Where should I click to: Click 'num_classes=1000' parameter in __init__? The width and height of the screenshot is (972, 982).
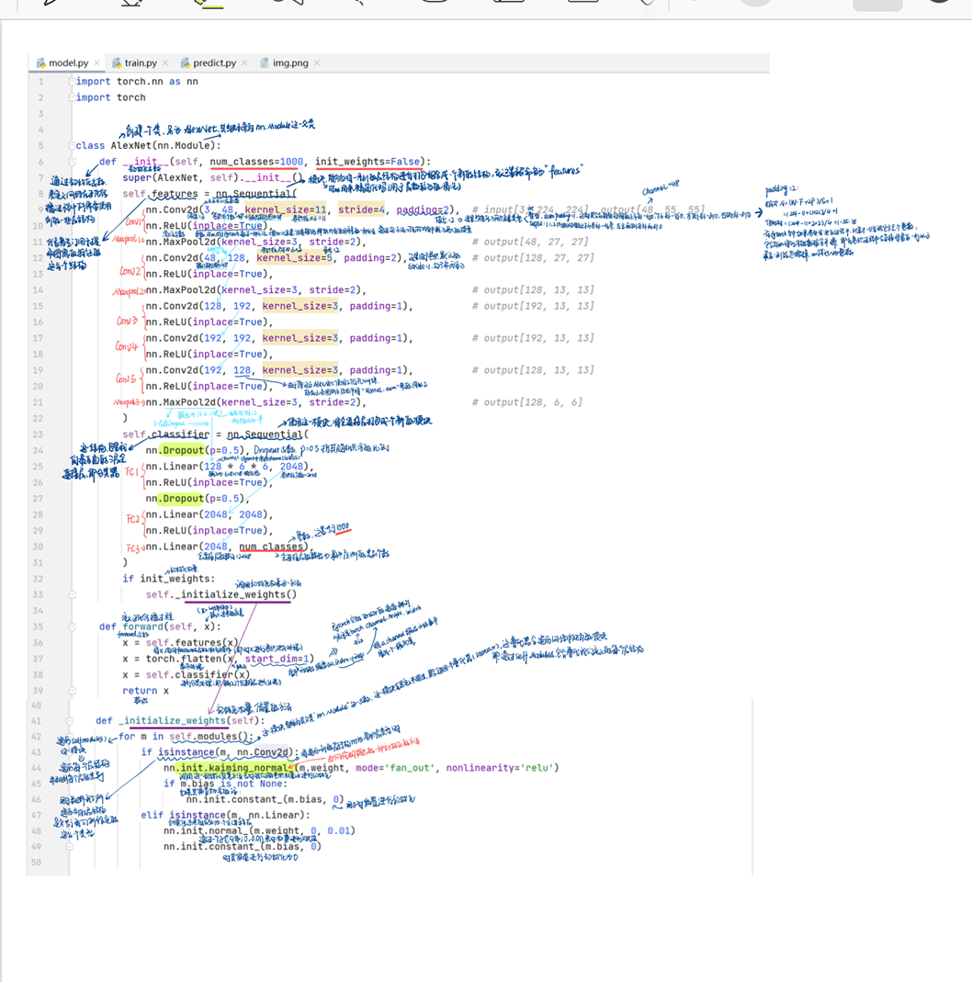[x=256, y=162]
